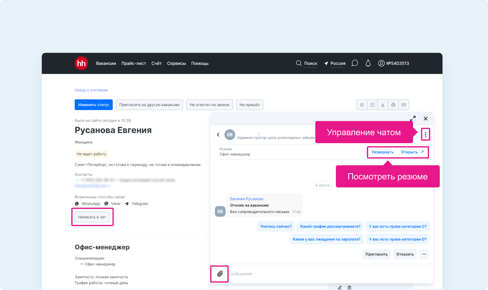The width and height of the screenshot is (488, 290).
Task: Open Вакансии menu item
Action: pyautogui.click(x=106, y=63)
